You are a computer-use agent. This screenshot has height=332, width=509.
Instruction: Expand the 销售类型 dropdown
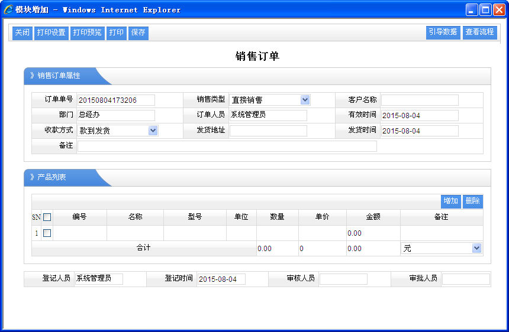[305, 100]
